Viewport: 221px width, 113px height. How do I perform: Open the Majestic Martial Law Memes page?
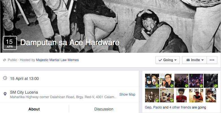click(x=57, y=60)
